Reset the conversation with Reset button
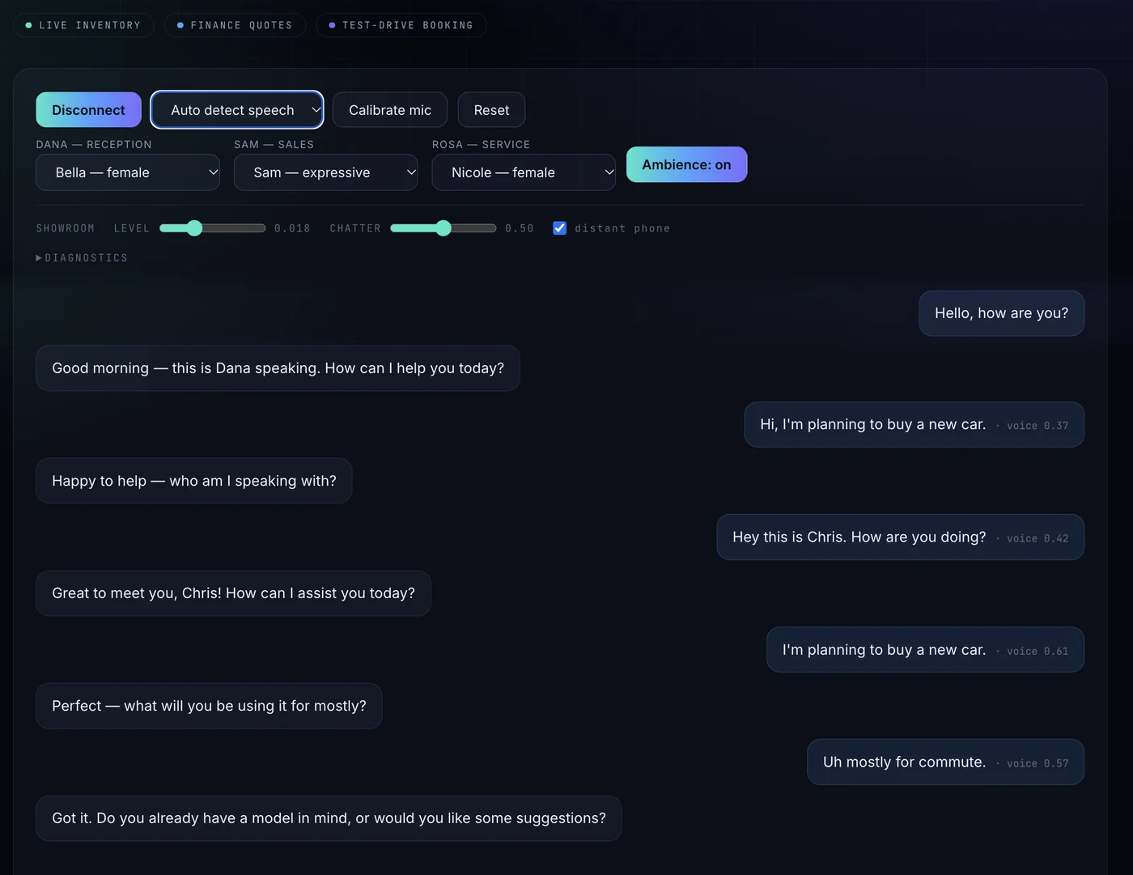This screenshot has width=1133, height=875. point(491,110)
